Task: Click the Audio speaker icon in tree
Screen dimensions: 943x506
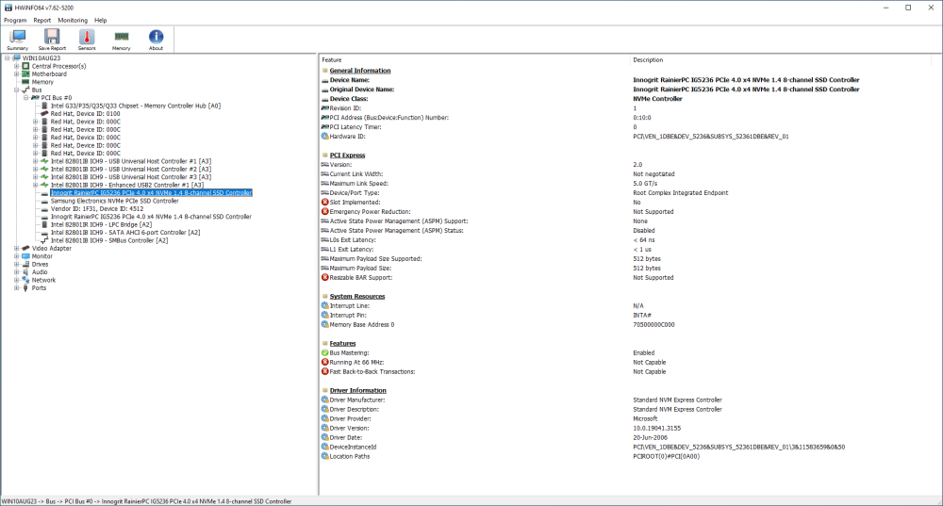Action: pyautogui.click(x=25, y=271)
